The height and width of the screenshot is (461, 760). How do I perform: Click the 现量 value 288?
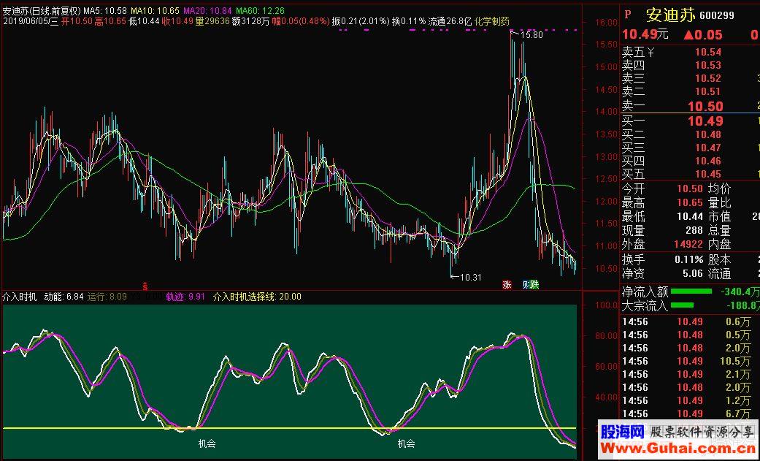point(694,231)
